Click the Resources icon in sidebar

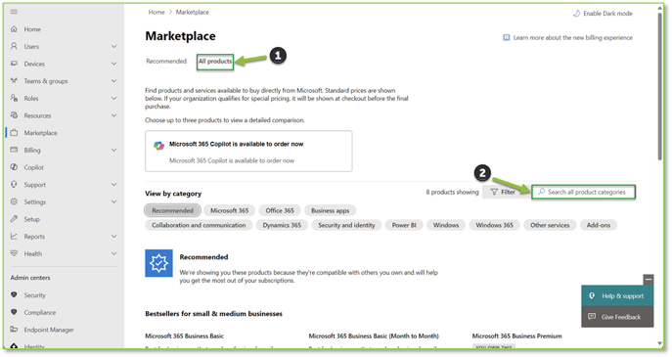point(14,115)
